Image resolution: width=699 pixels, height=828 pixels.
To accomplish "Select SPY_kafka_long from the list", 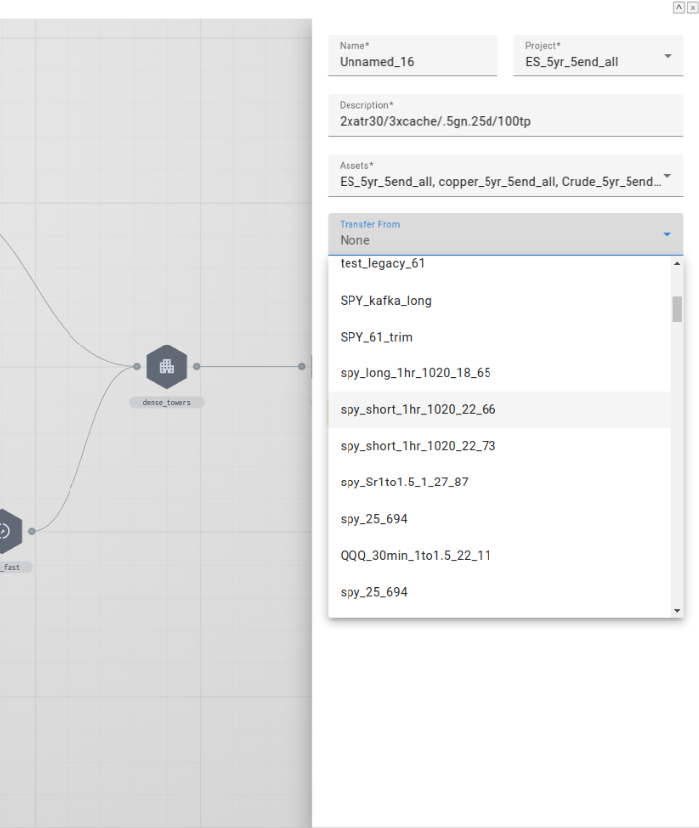I will click(x=385, y=301).
